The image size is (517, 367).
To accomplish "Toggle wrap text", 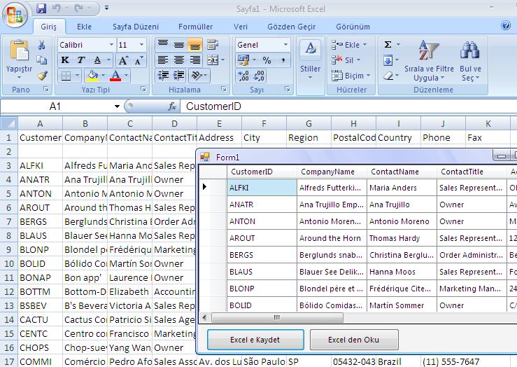I will pos(213,44).
